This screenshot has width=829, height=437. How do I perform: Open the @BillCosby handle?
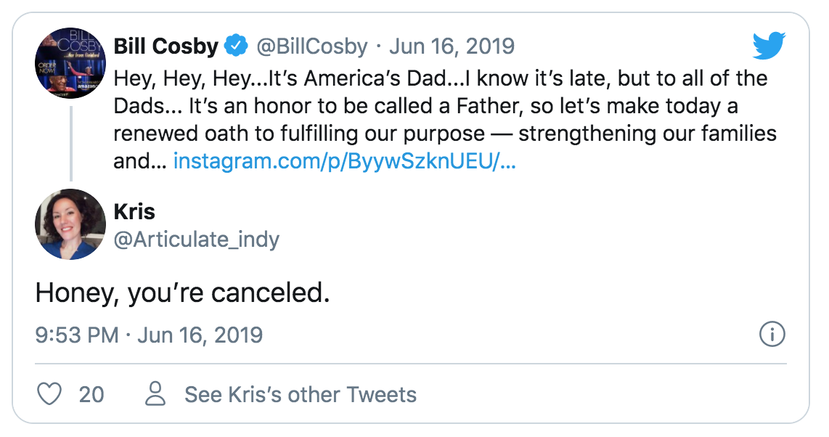point(314,46)
